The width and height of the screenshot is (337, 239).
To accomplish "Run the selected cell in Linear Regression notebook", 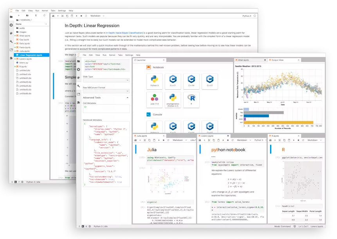I will pos(76,16).
